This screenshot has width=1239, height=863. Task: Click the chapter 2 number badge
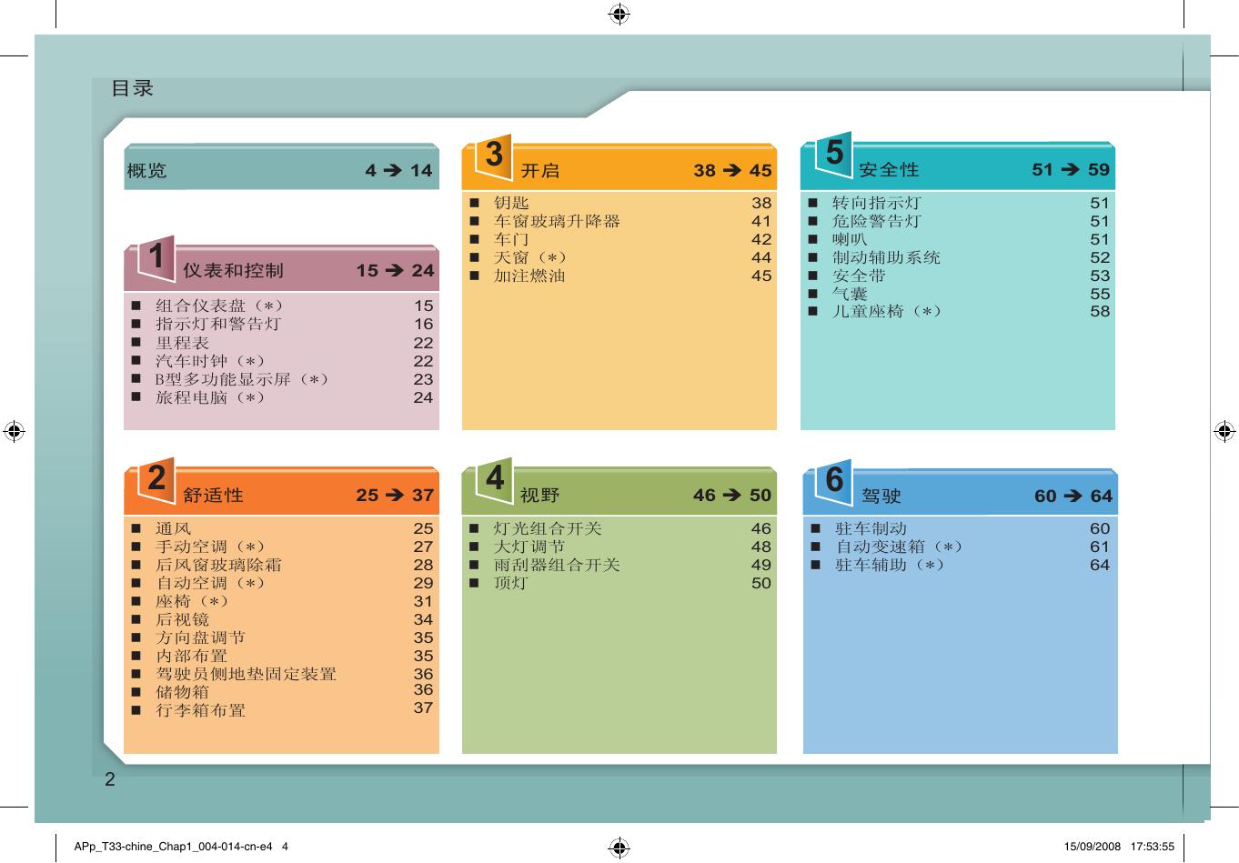[x=156, y=478]
